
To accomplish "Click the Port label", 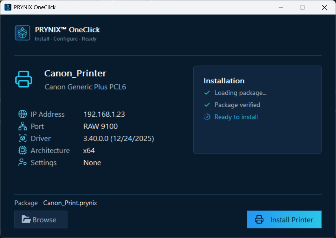I will (37, 126).
